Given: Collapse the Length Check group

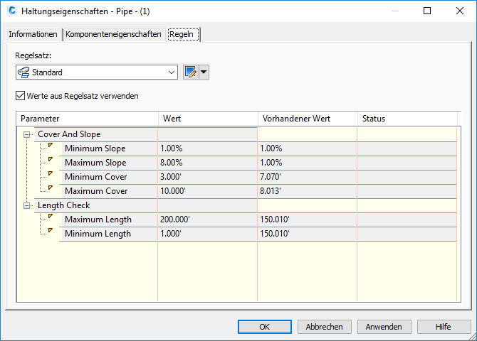Looking at the screenshot, I should pyautogui.click(x=26, y=205).
